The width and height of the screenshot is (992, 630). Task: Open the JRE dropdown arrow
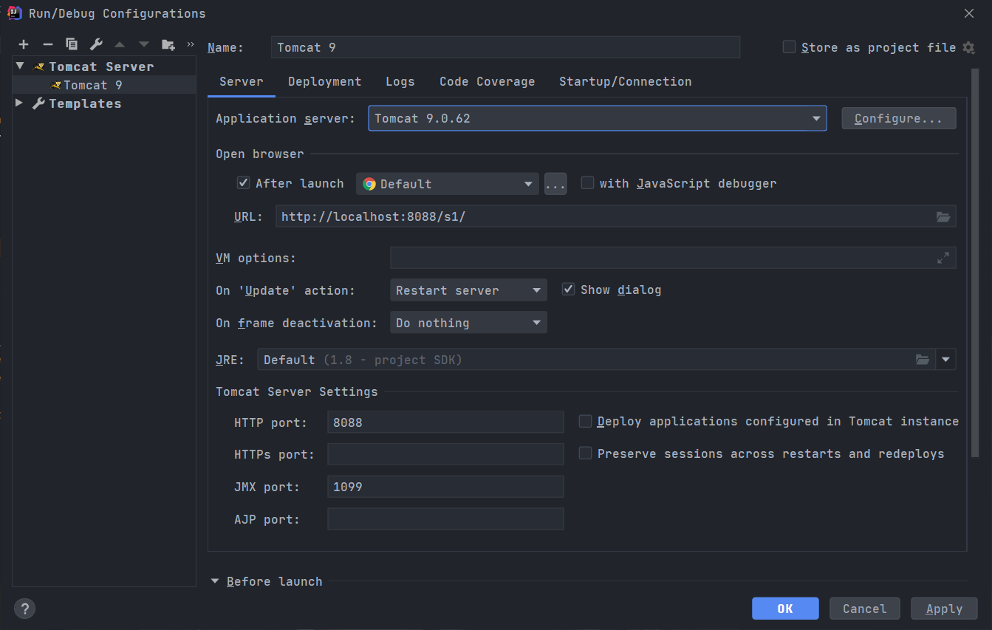(945, 360)
